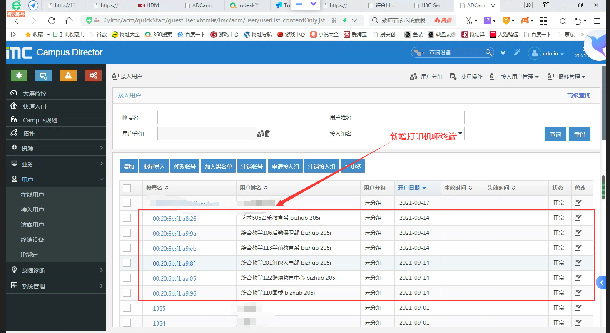Click the admin user avatar icon
This screenshot has width=610, height=333.
pos(534,53)
